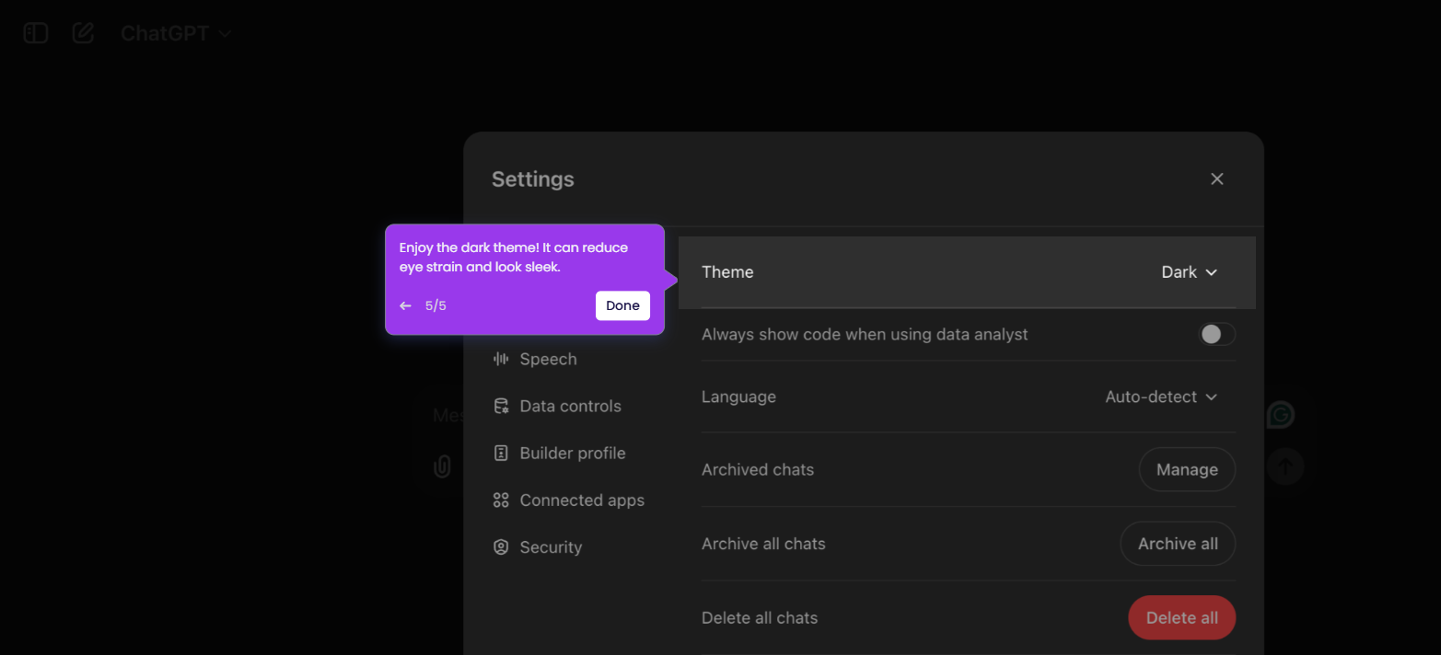Archive all chats
The image size is (1441, 655).
pos(1178,543)
